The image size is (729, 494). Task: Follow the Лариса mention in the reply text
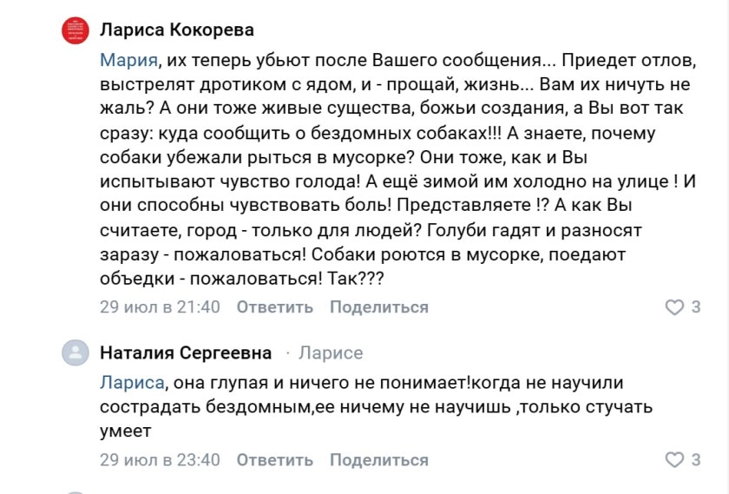click(132, 382)
